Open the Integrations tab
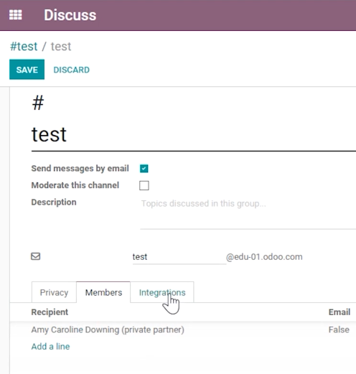This screenshot has width=356, height=374. click(162, 292)
